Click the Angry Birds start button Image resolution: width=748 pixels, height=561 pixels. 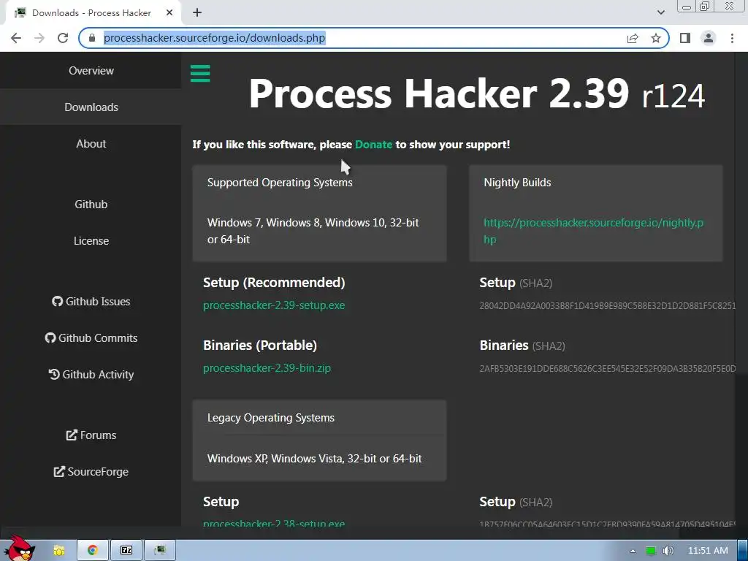click(19, 549)
